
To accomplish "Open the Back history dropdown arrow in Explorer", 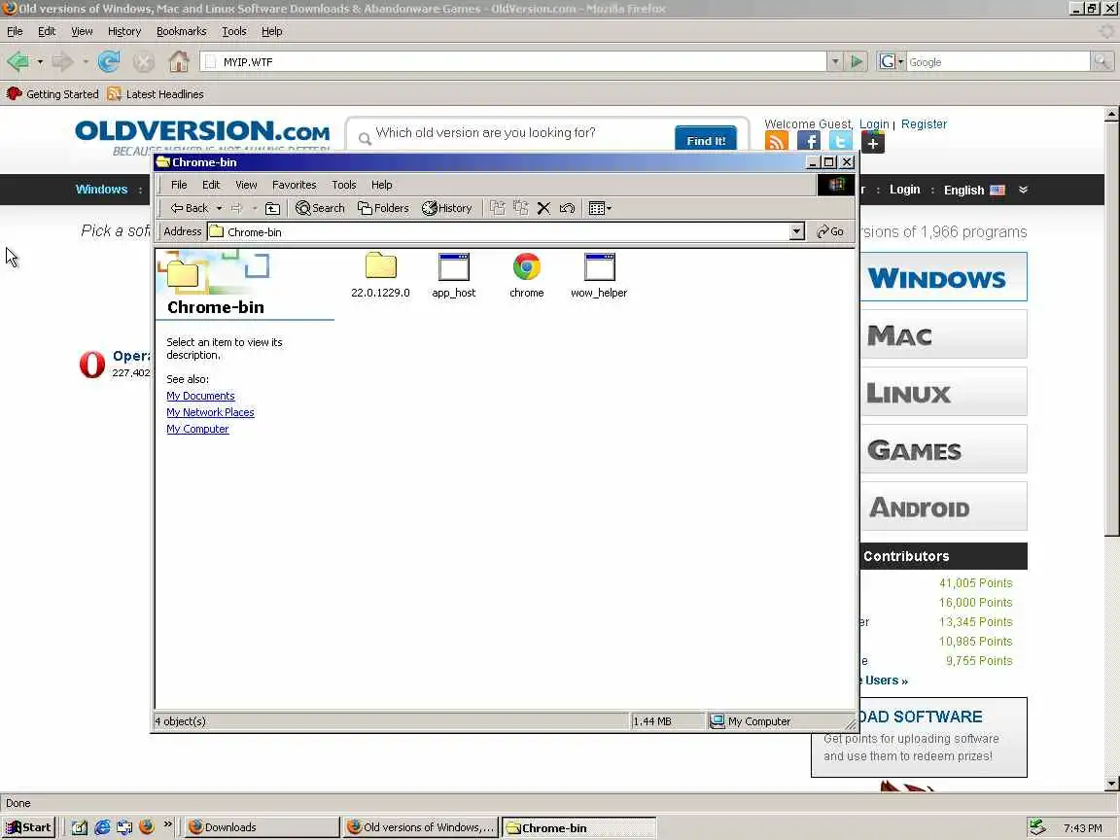I will [x=220, y=209].
